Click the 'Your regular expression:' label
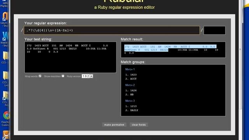The width and height of the screenshot is (249, 140). coord(46,23)
